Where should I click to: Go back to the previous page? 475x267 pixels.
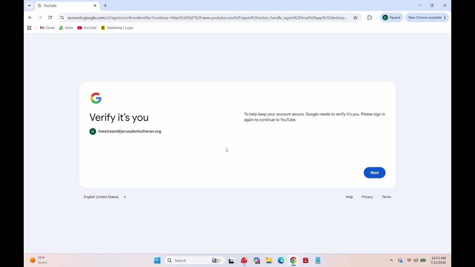pos(30,17)
